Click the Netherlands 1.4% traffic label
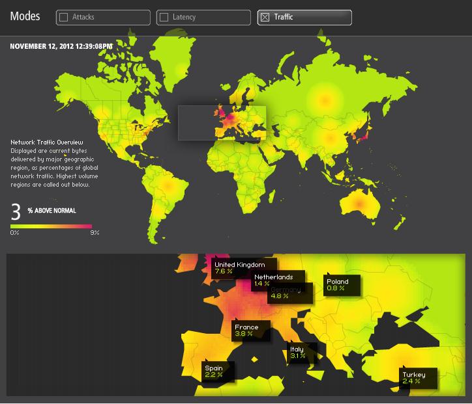Image resolution: width=472 pixels, height=404 pixels. click(x=274, y=280)
